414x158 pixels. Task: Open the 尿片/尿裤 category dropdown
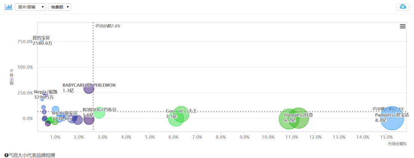coord(31,7)
